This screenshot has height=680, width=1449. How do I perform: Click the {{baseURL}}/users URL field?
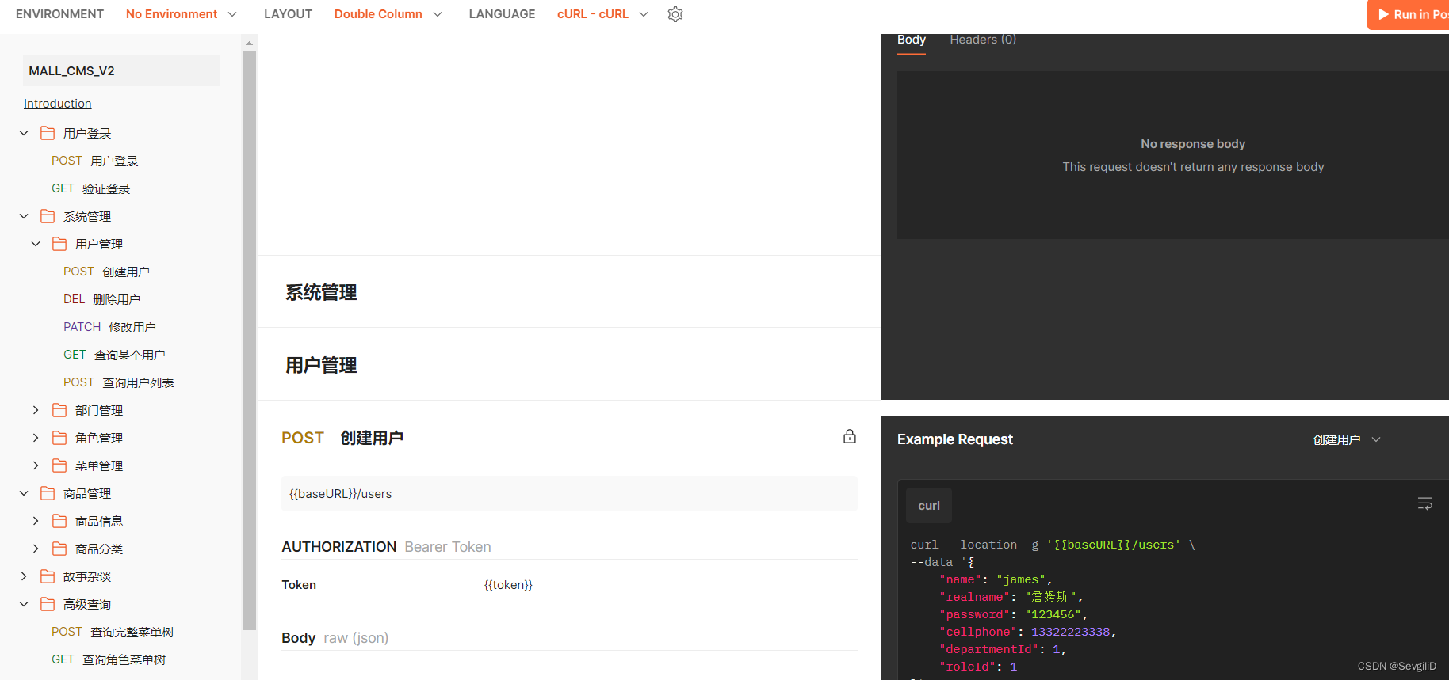[569, 493]
